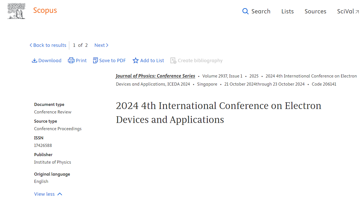Click the Elsevier tree logo
363x206 pixels.
[x=16, y=11]
